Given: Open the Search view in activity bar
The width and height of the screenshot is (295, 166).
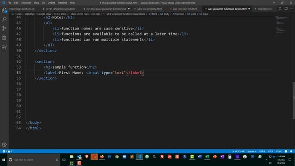Looking at the screenshot, I should [x=4, y=19].
